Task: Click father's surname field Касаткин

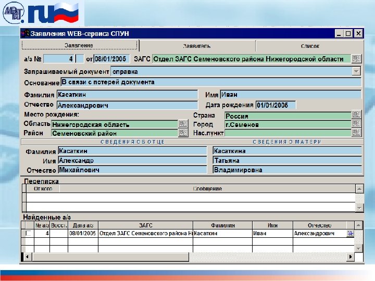Action: point(132,151)
